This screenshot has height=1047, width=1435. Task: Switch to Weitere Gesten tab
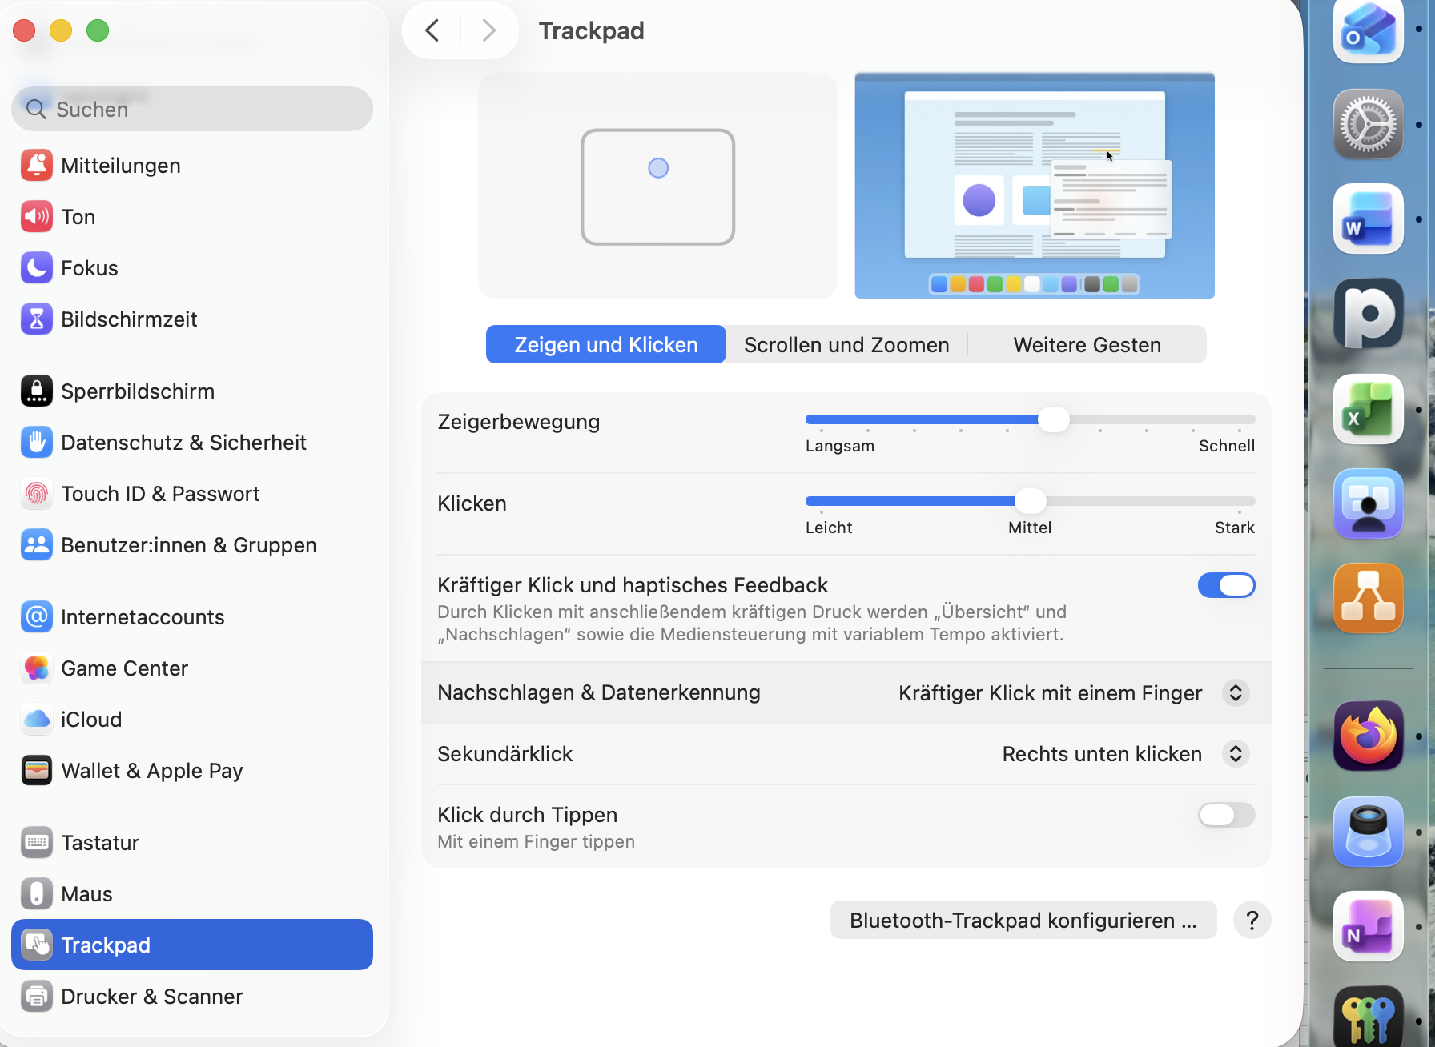(x=1087, y=345)
